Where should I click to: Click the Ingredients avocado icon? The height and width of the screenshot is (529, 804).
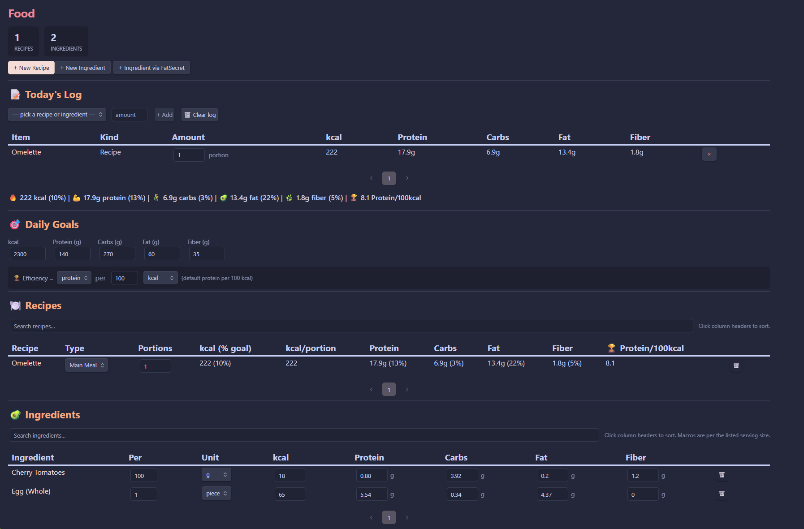pos(15,415)
